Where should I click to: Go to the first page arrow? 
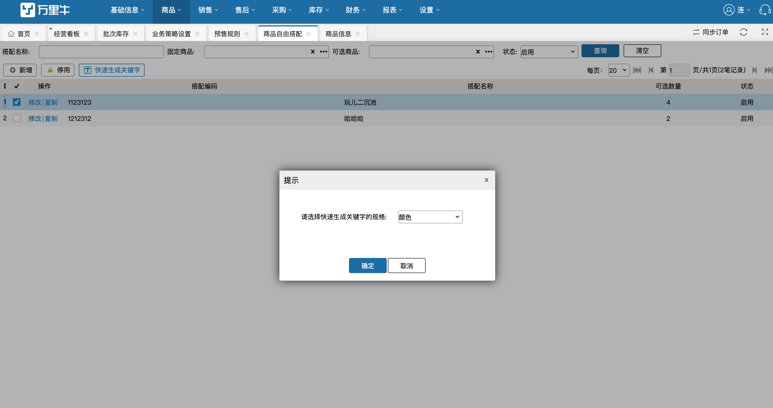(x=637, y=70)
